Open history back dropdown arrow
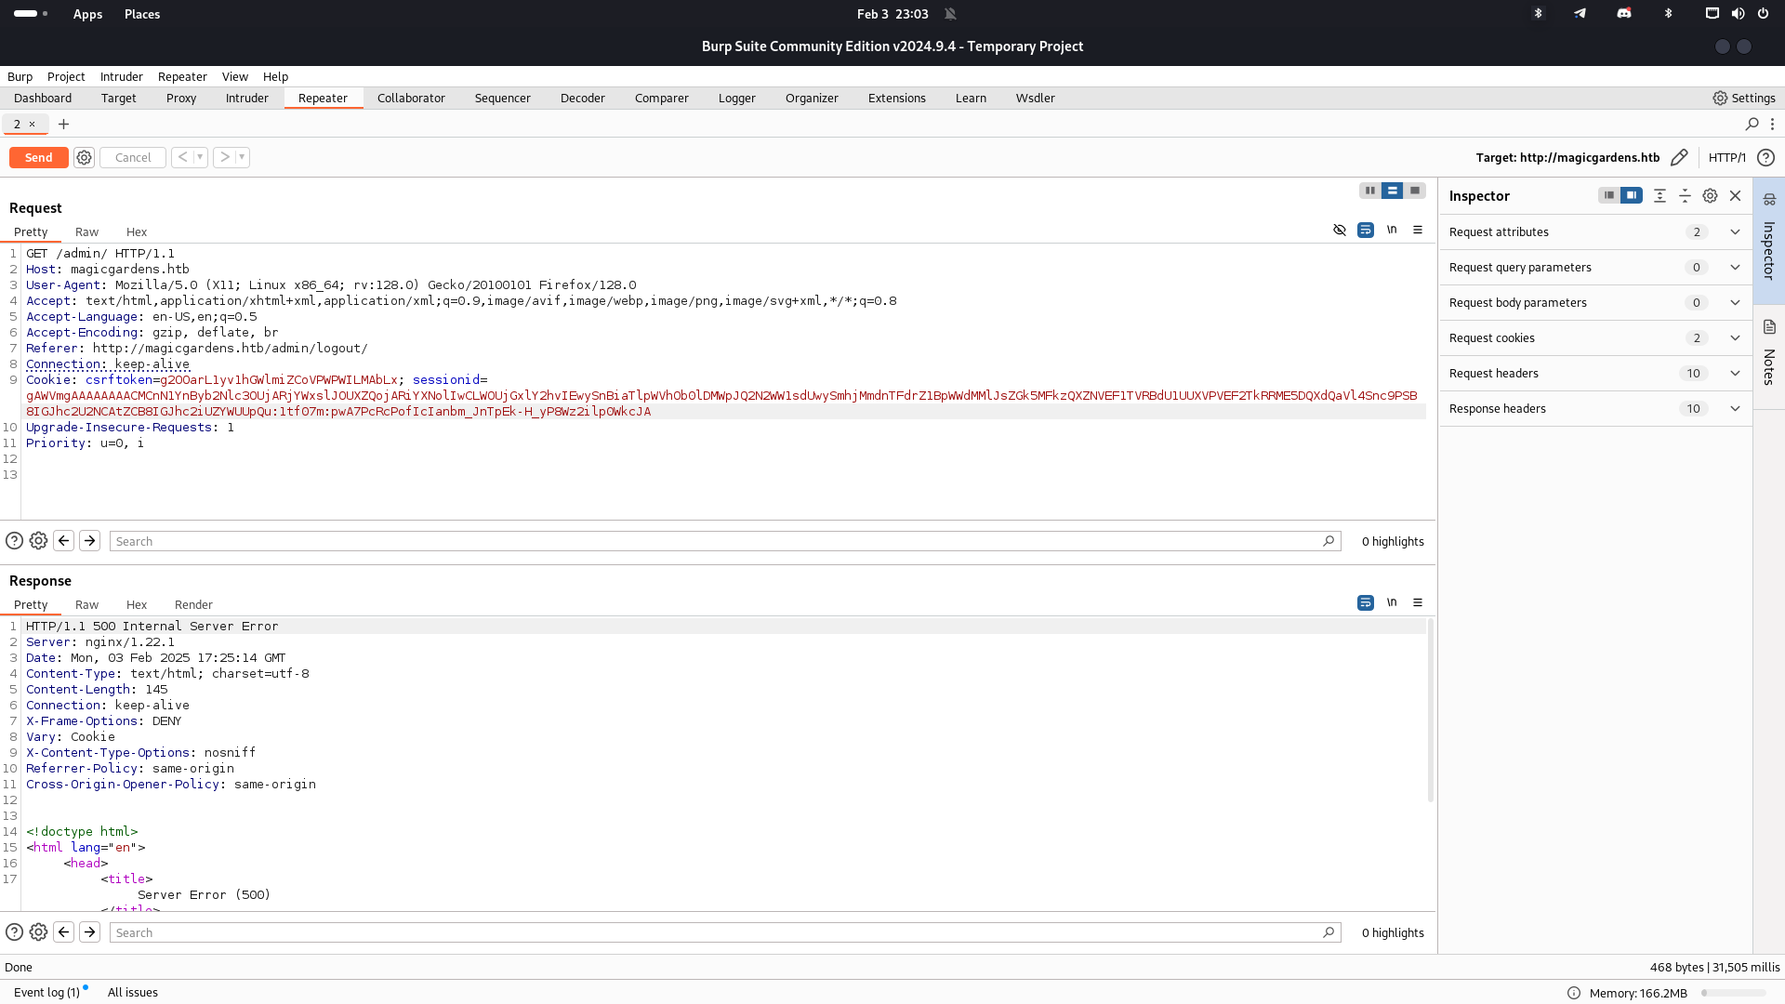The width and height of the screenshot is (1785, 1004). [200, 157]
